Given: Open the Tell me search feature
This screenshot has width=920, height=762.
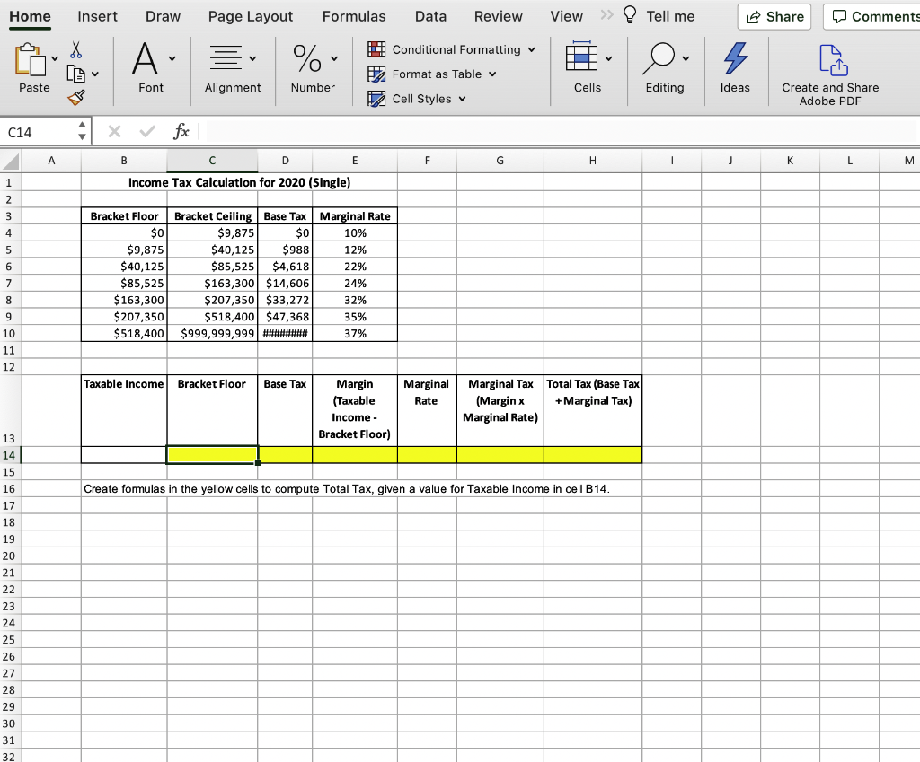Looking at the screenshot, I should pyautogui.click(x=671, y=16).
